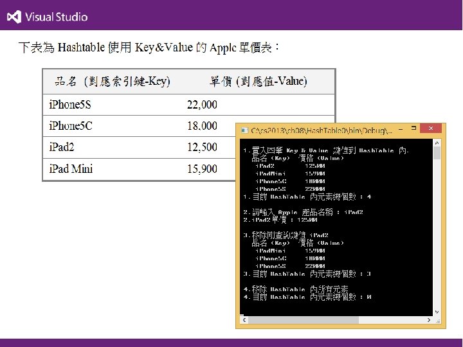Click the console's vertical scrollbar thumb
The image size is (463, 347).
(437, 153)
